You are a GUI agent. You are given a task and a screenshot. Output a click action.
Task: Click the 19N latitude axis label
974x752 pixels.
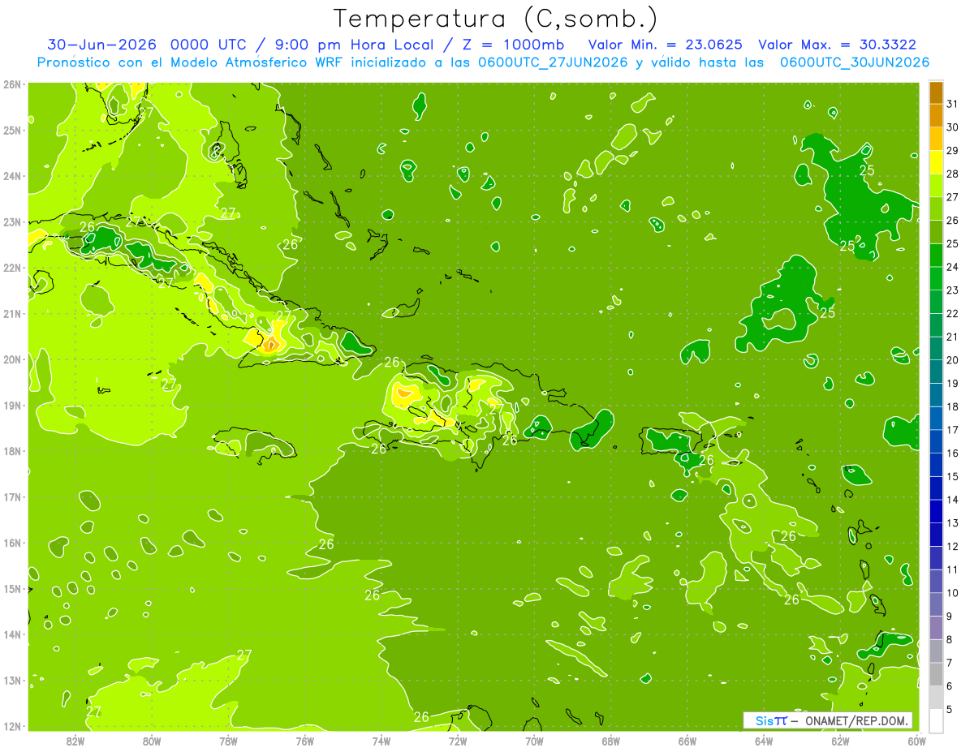pyautogui.click(x=12, y=405)
